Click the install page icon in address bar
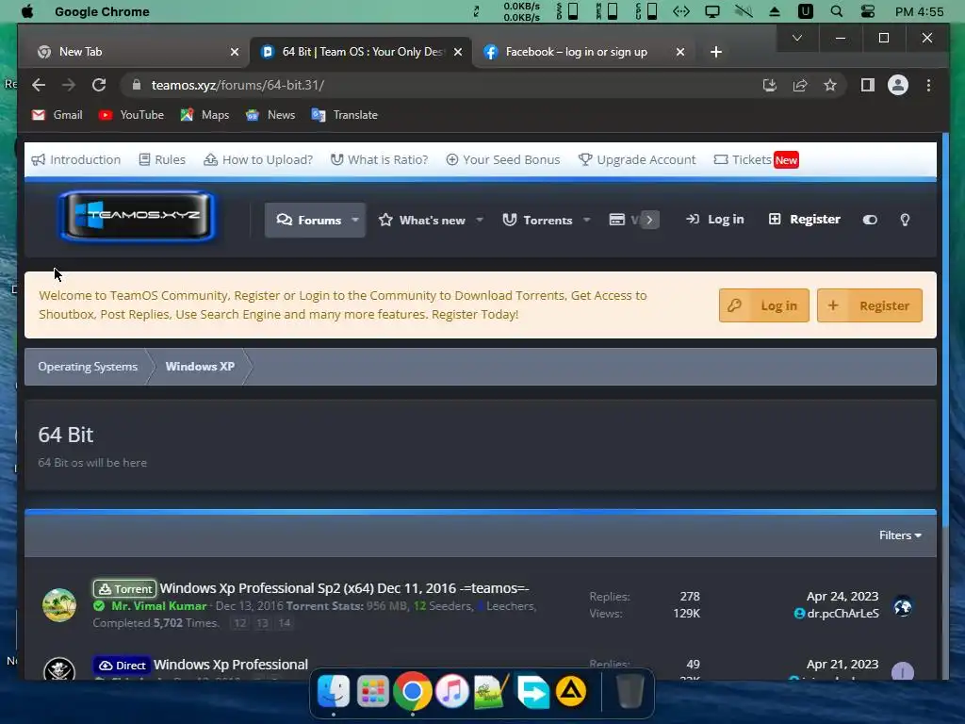 [769, 85]
